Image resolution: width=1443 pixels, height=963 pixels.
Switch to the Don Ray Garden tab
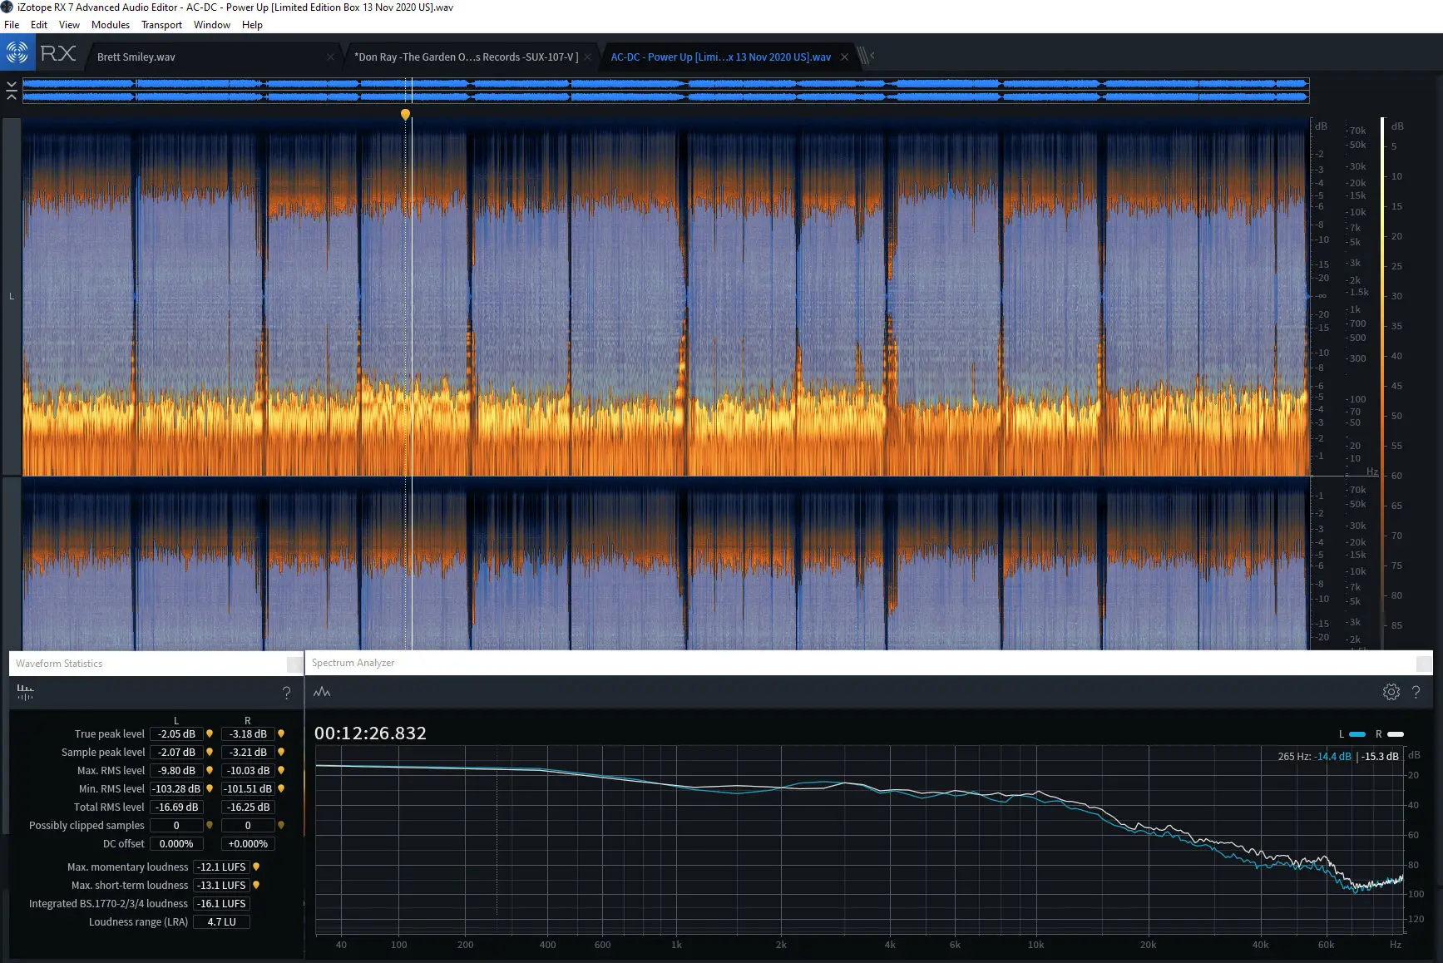click(466, 57)
